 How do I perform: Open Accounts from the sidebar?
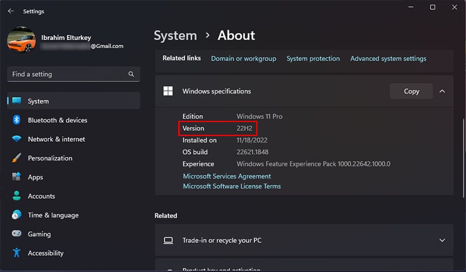click(x=41, y=196)
